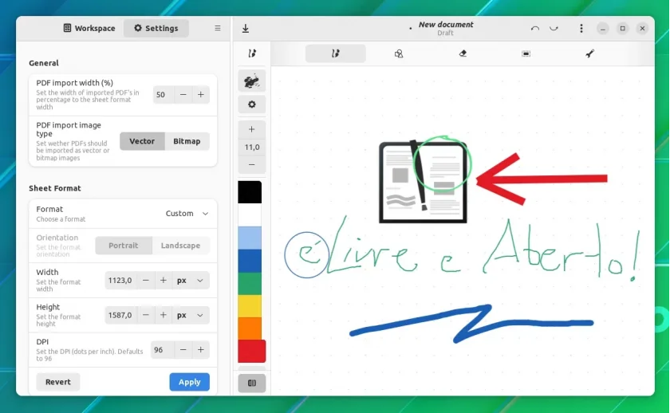Select the Shaper tool icon
Image resolution: width=670 pixels, height=413 pixels.
click(x=399, y=53)
